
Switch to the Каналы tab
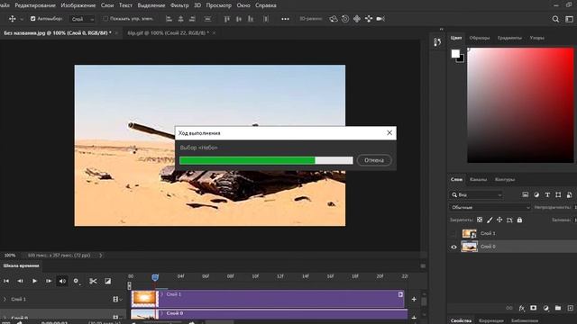tap(479, 179)
